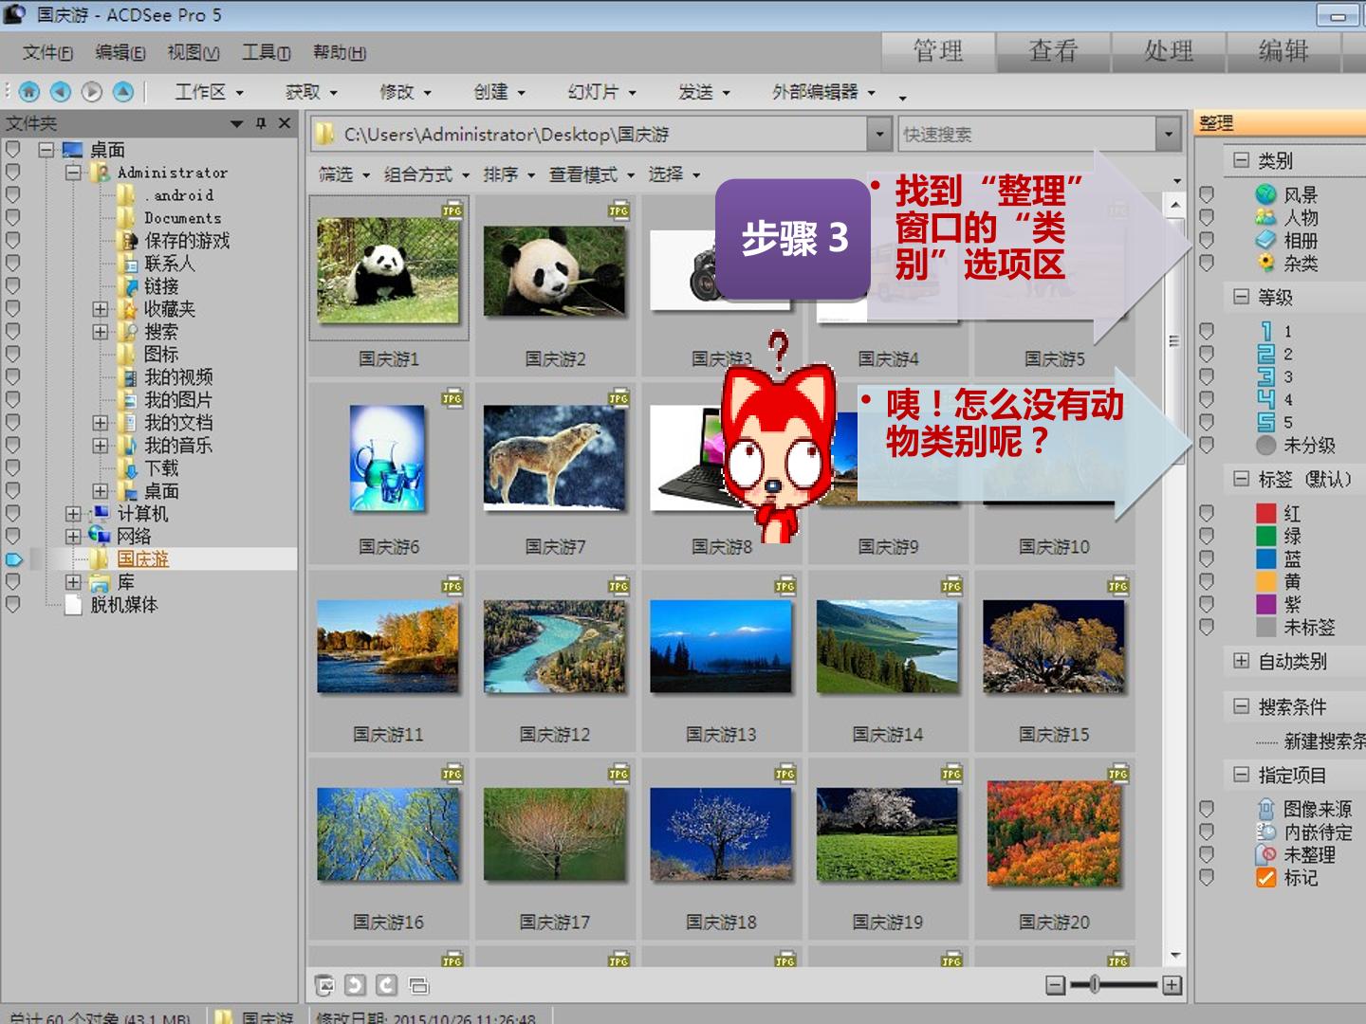Toggle the folder marker beside 桌面 root
Viewport: 1366px width, 1024px height.
click(12, 149)
